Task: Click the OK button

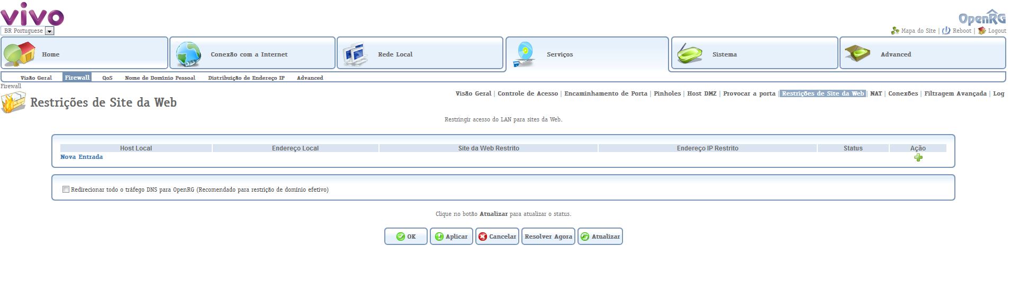Action: tap(406, 237)
